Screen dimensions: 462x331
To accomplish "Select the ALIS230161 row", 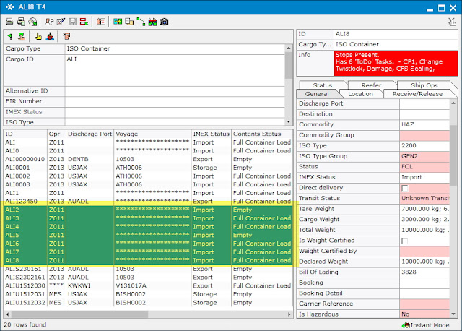I will coord(148,269).
